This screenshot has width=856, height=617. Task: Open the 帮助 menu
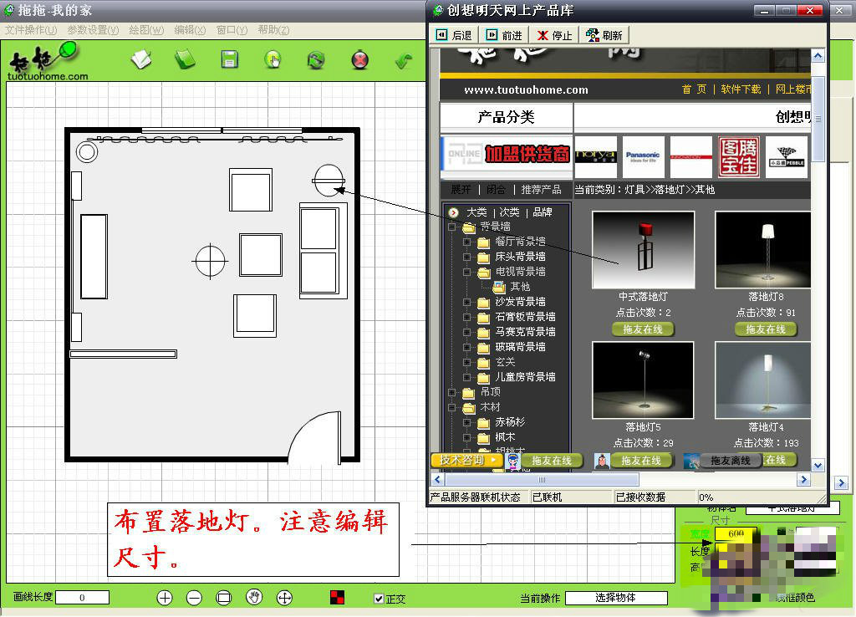point(273,30)
